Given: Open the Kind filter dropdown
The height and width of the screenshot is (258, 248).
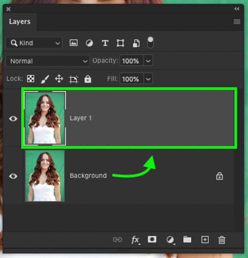Looking at the screenshot, I should click(x=34, y=43).
